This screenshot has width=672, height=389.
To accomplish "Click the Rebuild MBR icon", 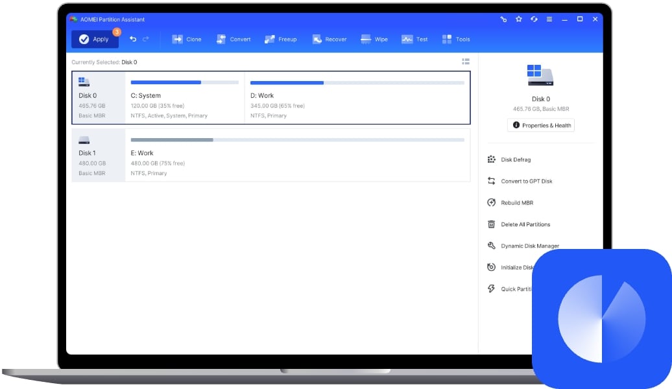I will (x=491, y=202).
